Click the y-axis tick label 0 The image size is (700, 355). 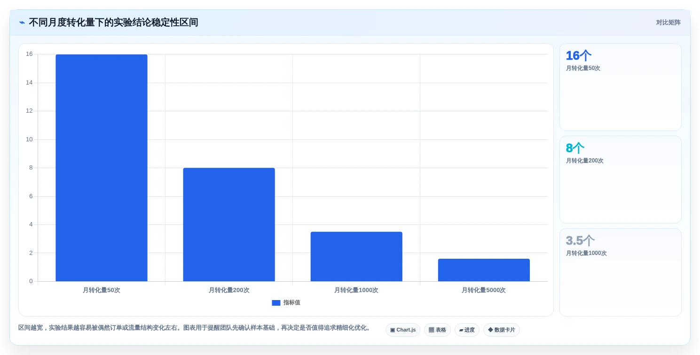tap(31, 281)
